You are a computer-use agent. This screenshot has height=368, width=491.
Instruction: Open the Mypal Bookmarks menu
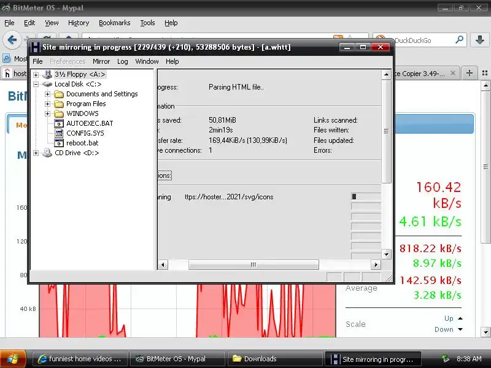coord(115,23)
